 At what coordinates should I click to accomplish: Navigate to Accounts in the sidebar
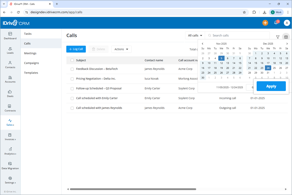10,80
